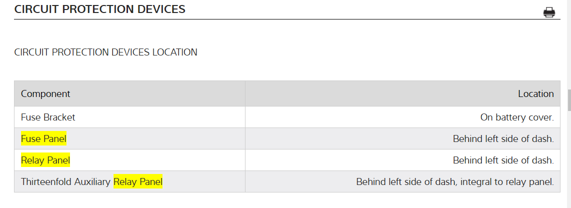Click the location text in Fuse Panel row
The height and width of the screenshot is (208, 571).
point(503,139)
